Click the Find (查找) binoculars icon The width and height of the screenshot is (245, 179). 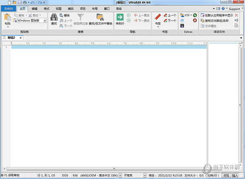click(x=54, y=17)
